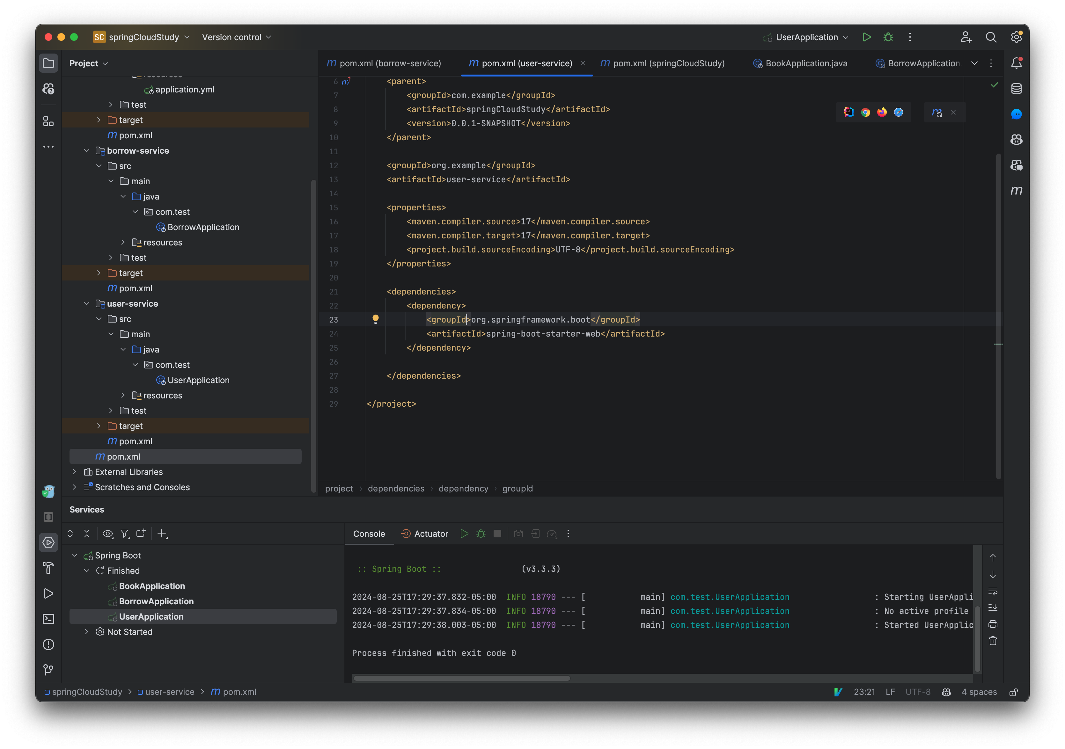The height and width of the screenshot is (749, 1065).
Task: Open Search Everywhere with the magnifier icon
Action: click(991, 37)
